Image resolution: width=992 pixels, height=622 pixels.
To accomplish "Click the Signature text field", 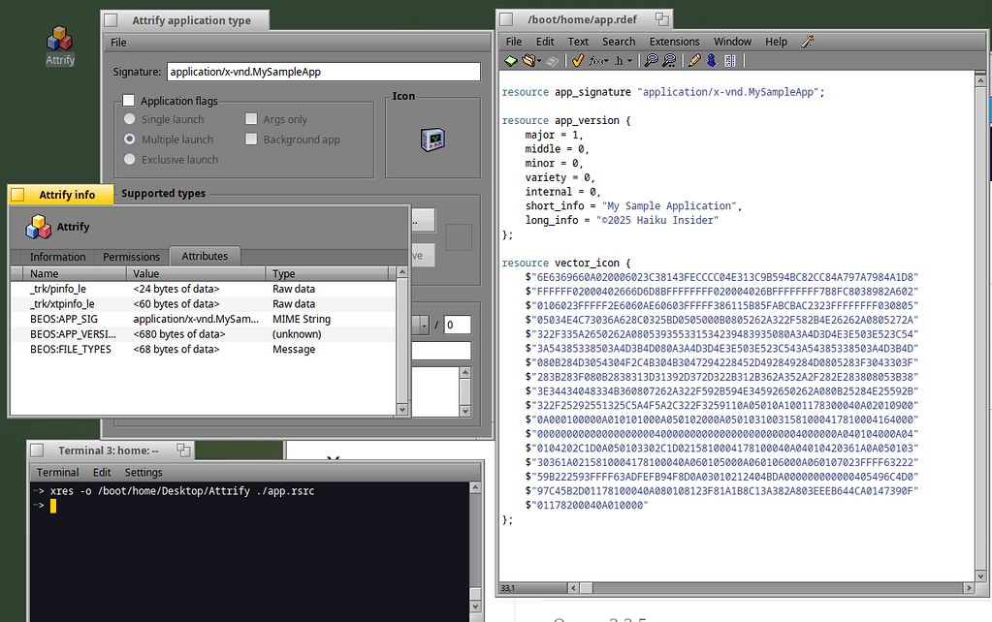I will click(322, 72).
